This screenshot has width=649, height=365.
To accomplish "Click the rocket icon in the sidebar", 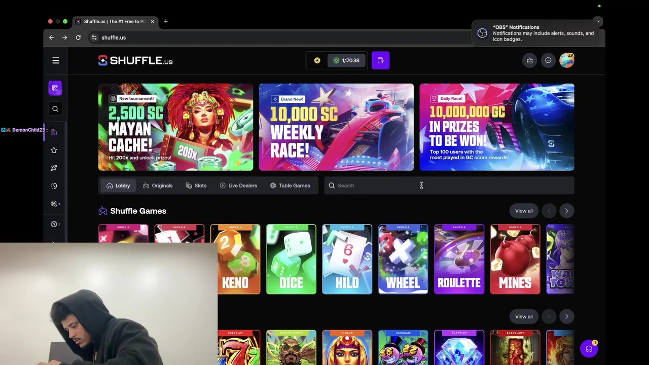I will point(54,168).
